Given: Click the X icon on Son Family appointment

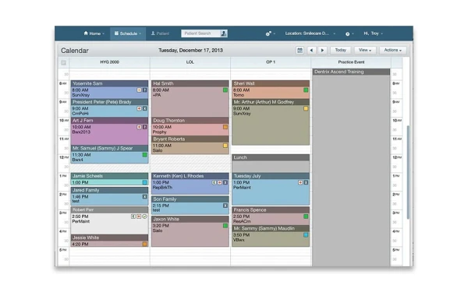Looking at the screenshot, I should (225, 206).
